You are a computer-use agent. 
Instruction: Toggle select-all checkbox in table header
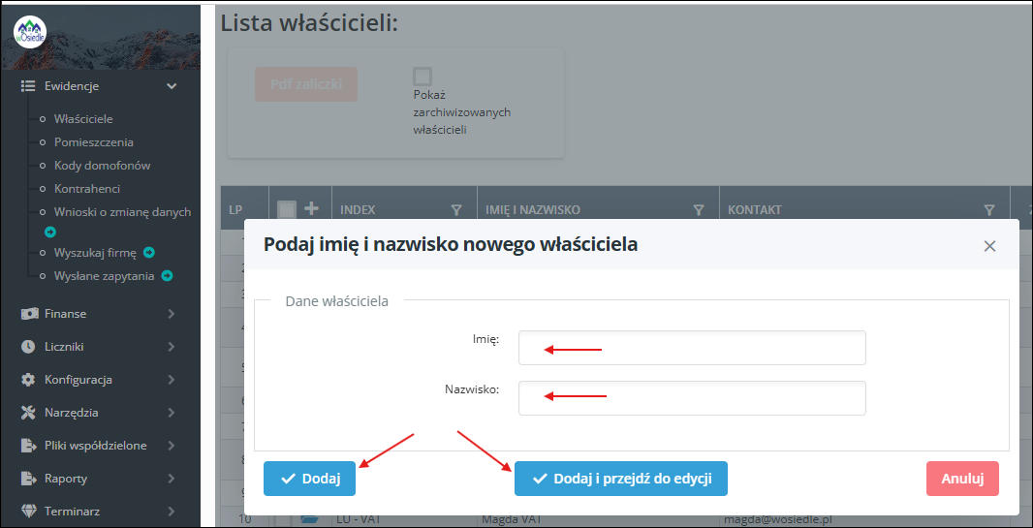pyautogui.click(x=287, y=209)
